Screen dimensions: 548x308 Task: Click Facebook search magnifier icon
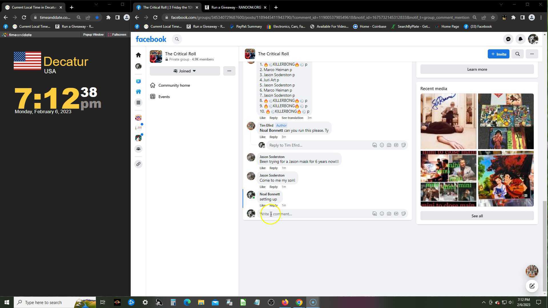[177, 39]
